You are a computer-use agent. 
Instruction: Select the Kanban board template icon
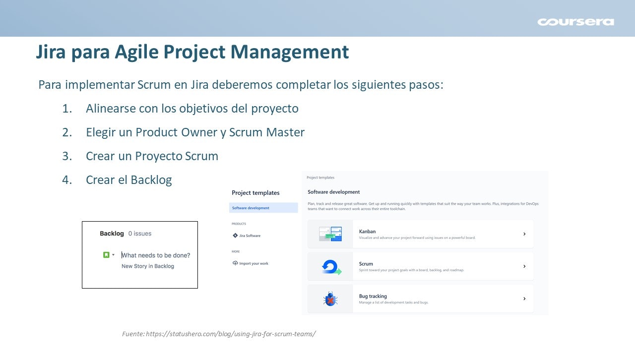point(330,234)
